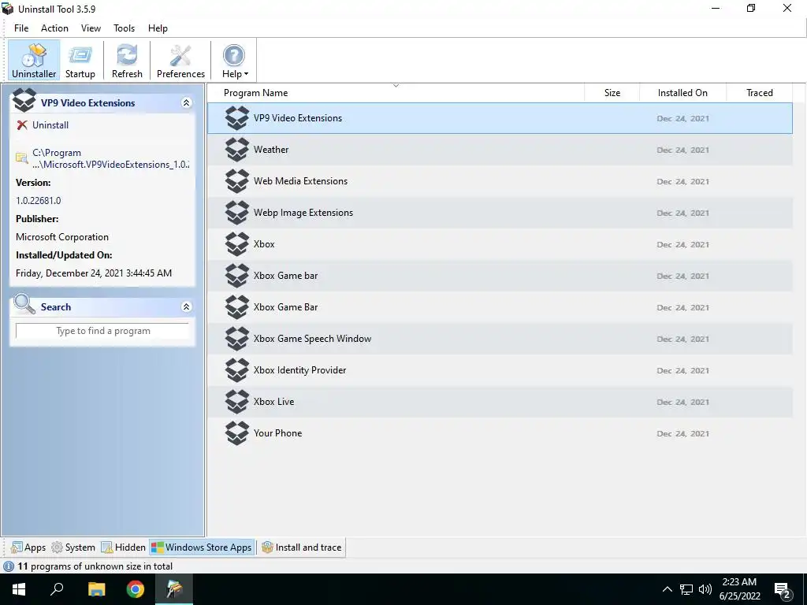Open the File menu
The width and height of the screenshot is (807, 605).
point(21,28)
